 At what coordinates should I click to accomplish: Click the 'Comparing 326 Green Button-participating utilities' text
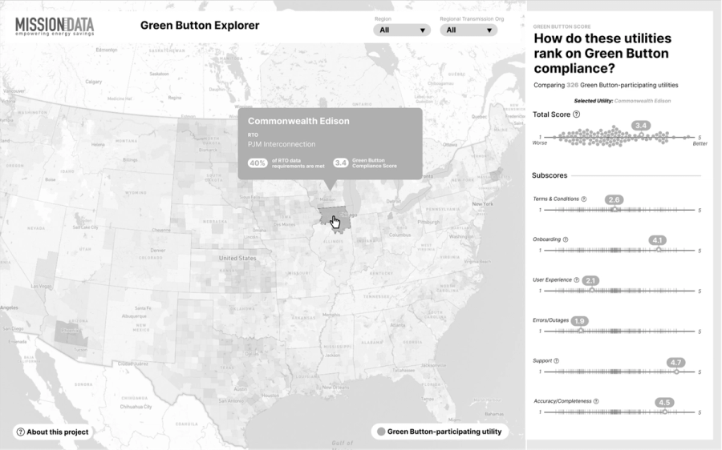coord(606,85)
